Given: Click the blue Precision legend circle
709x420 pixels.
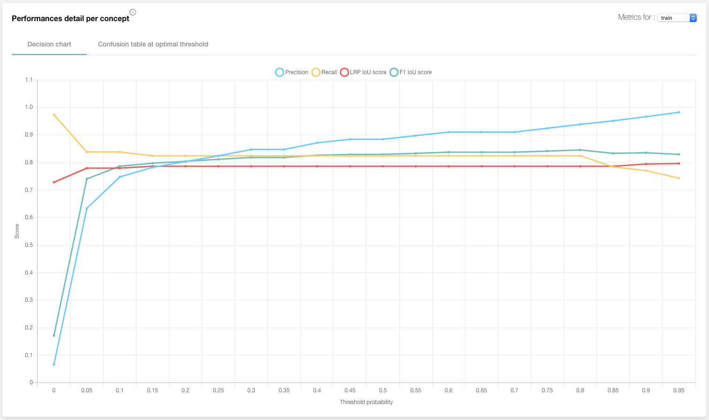Looking at the screenshot, I should pos(280,72).
